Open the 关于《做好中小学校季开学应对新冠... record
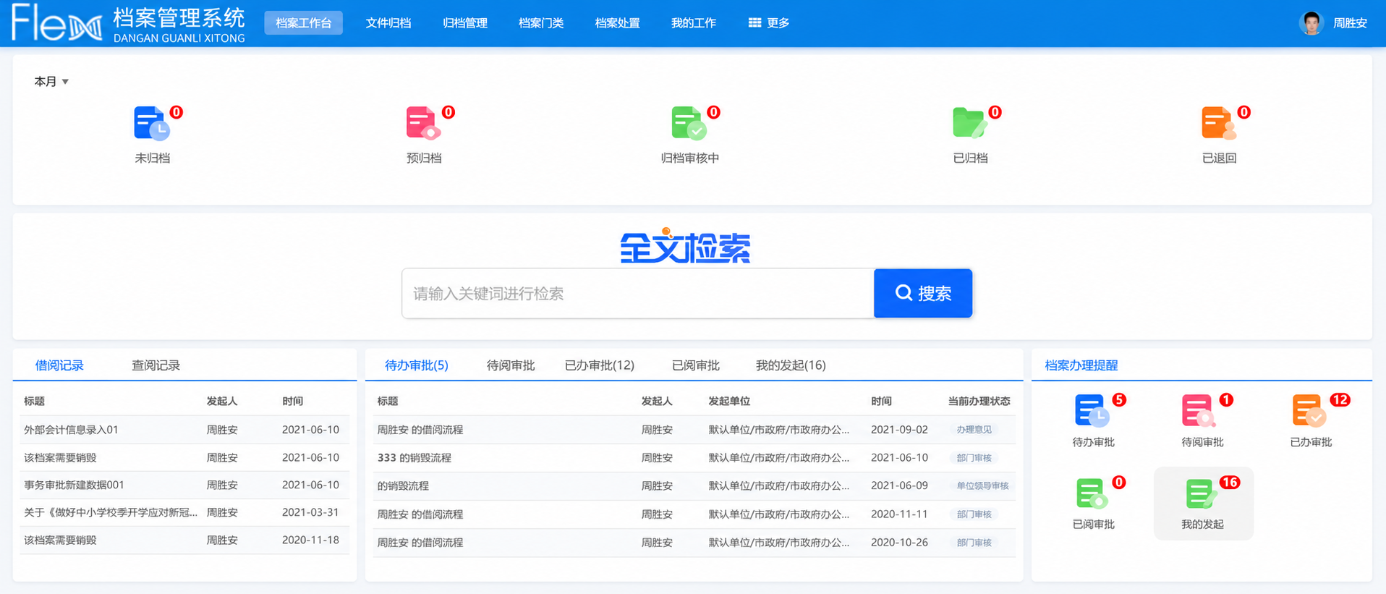This screenshot has width=1386, height=594. [111, 512]
